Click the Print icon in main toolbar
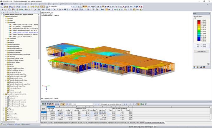 click(x=17, y=7)
